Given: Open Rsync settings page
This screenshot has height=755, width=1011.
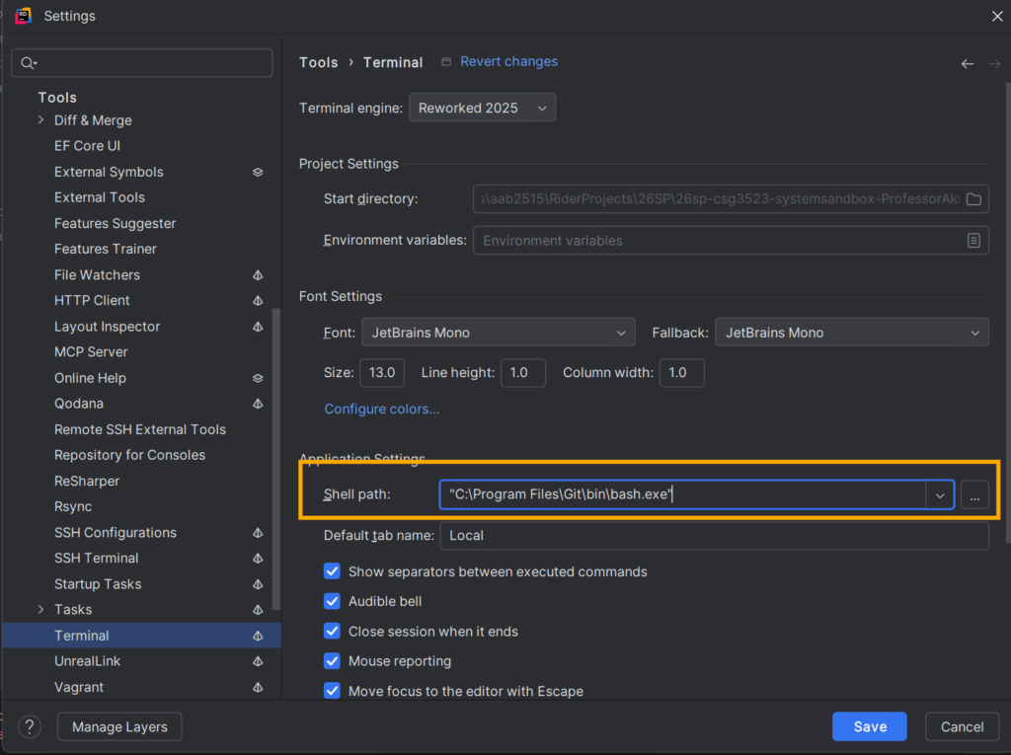Looking at the screenshot, I should [73, 506].
